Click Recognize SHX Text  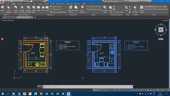click(94, 6)
